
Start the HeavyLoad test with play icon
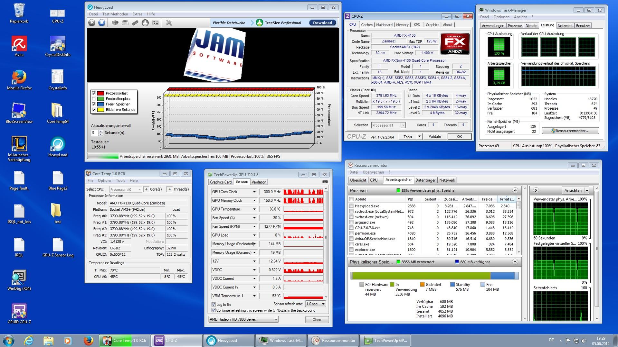[92, 23]
